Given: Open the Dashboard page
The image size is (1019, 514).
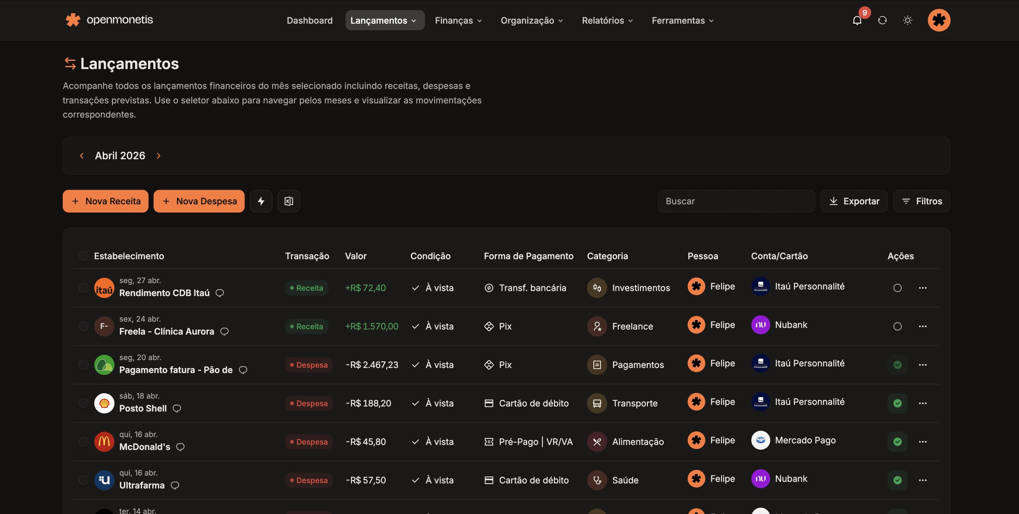Looking at the screenshot, I should pyautogui.click(x=309, y=20).
